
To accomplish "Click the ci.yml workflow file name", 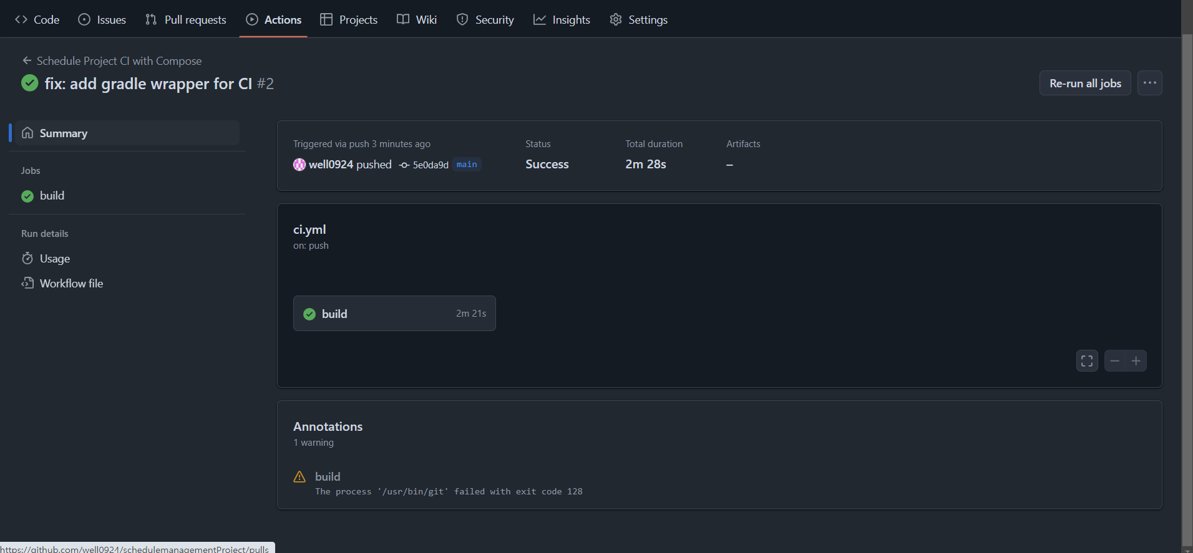I will click(309, 229).
